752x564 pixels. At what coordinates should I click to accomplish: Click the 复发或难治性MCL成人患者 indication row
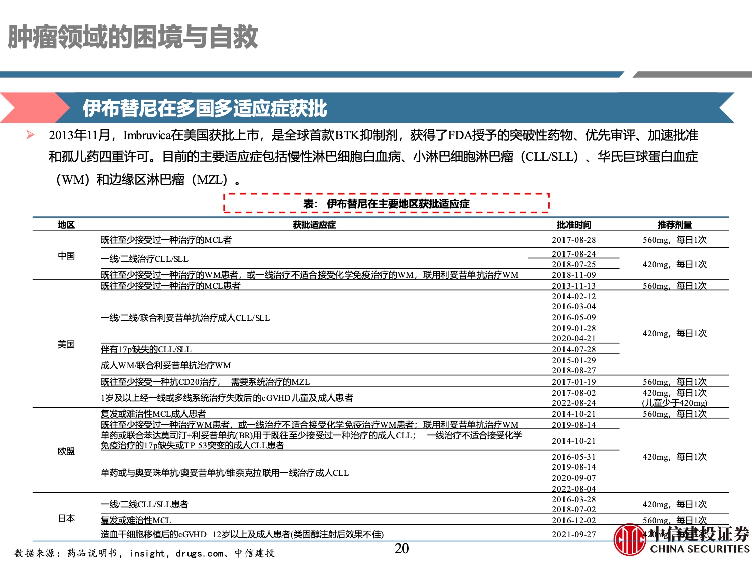point(153,414)
